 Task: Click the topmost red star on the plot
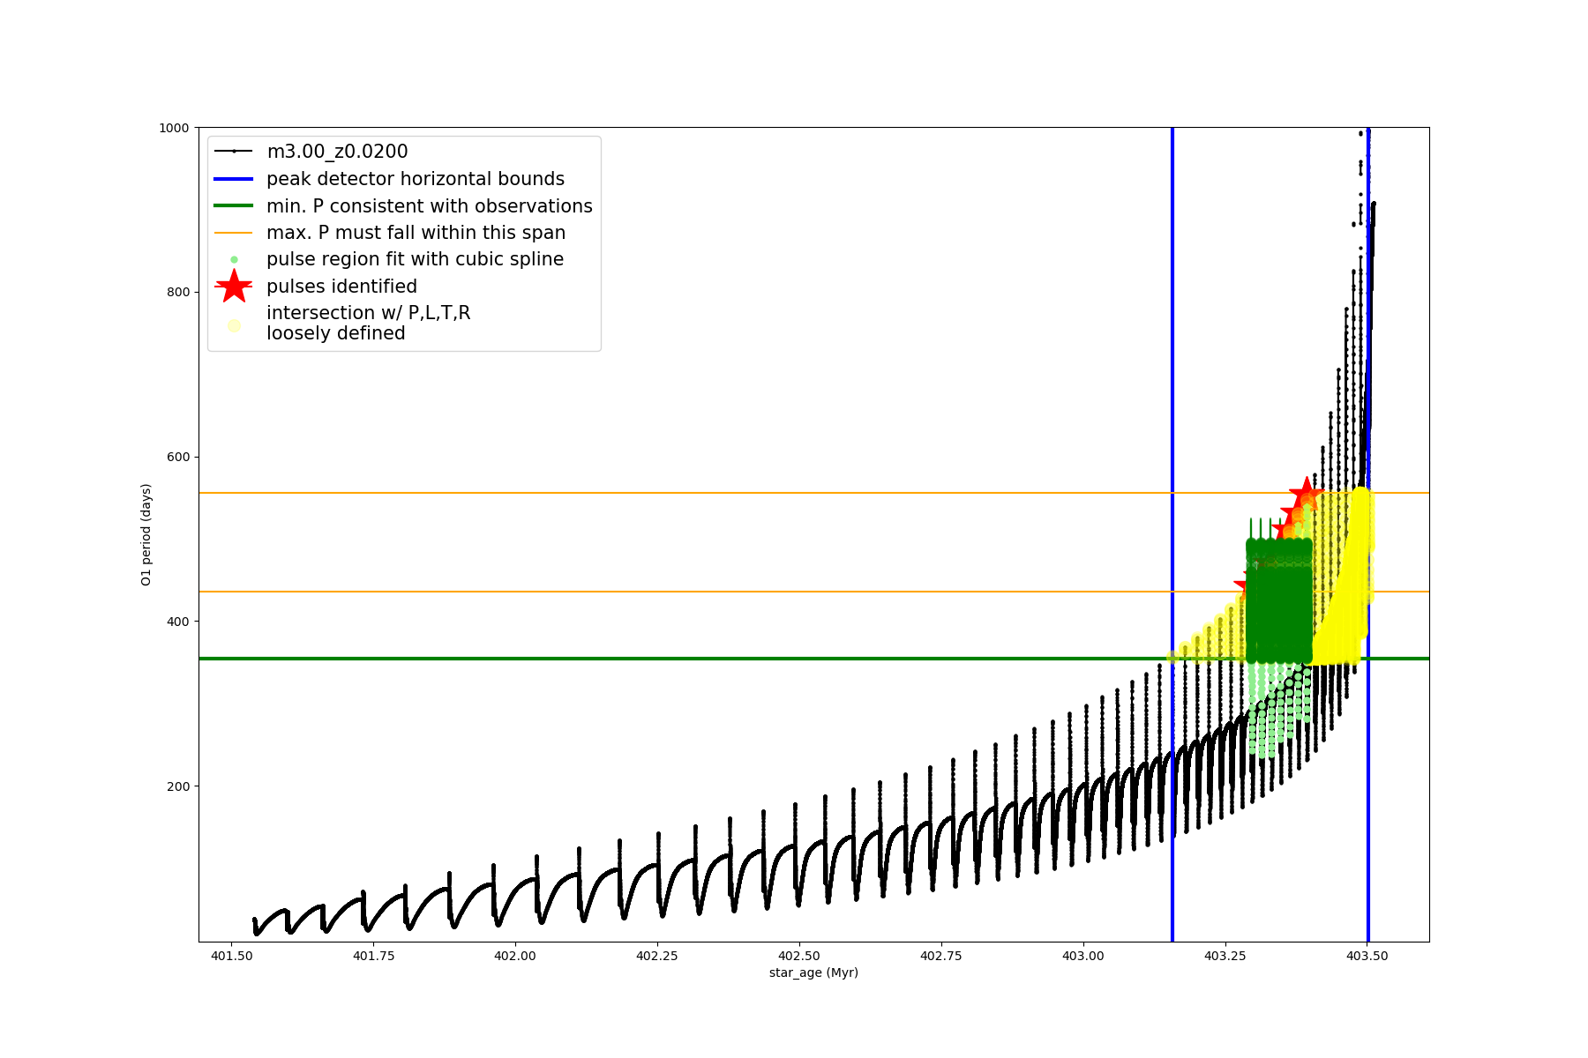coord(1307,494)
